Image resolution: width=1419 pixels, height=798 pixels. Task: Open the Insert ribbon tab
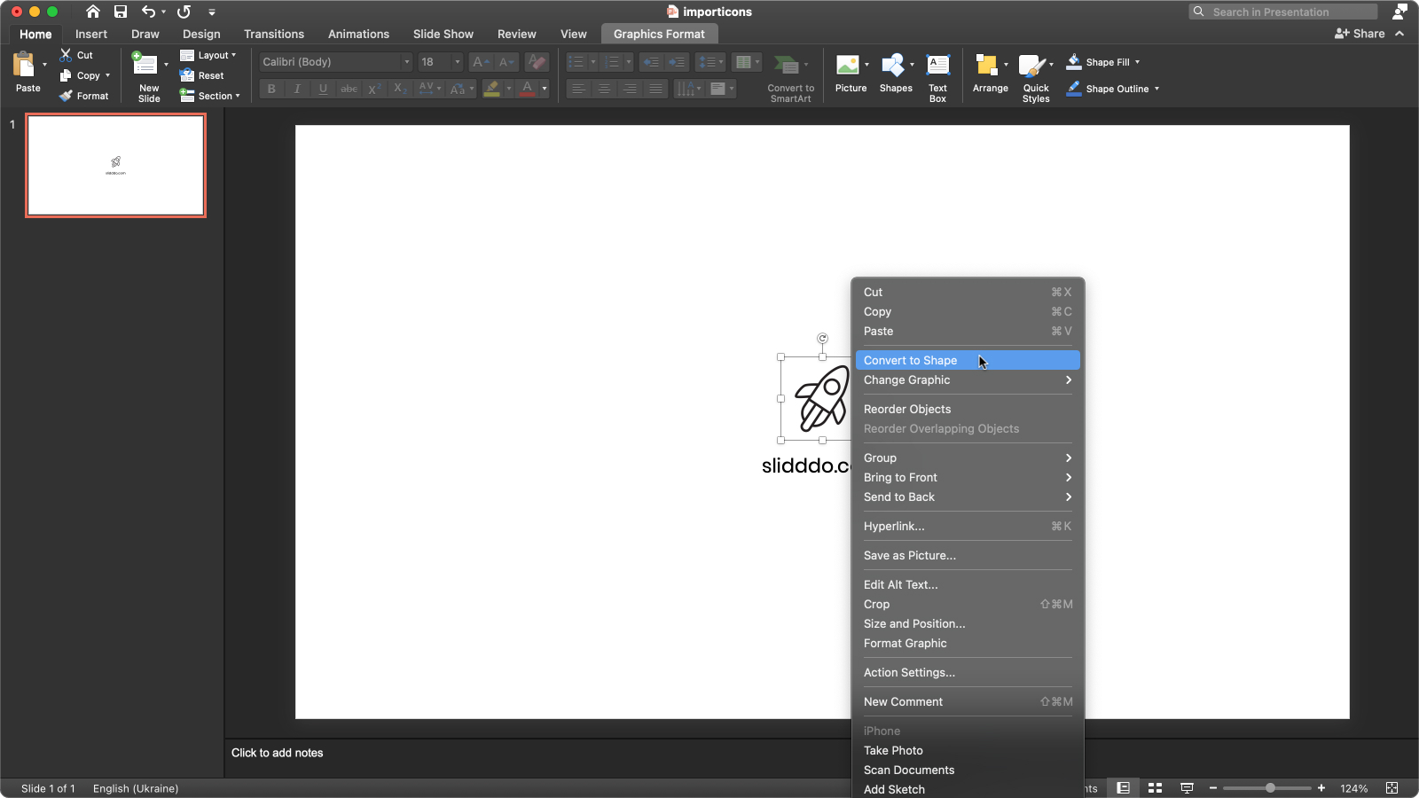click(91, 34)
